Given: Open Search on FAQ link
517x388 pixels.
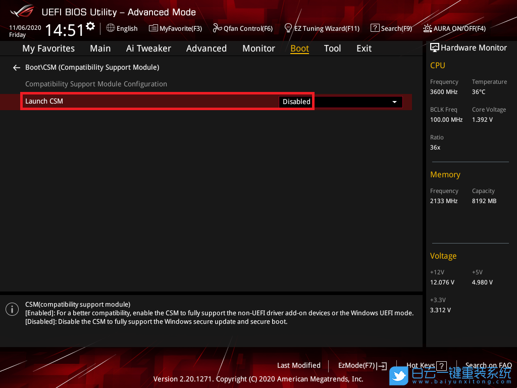Looking at the screenshot, I should 488,365.
